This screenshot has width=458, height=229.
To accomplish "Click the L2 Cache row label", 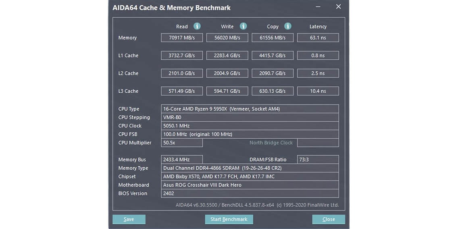I will pos(128,73).
